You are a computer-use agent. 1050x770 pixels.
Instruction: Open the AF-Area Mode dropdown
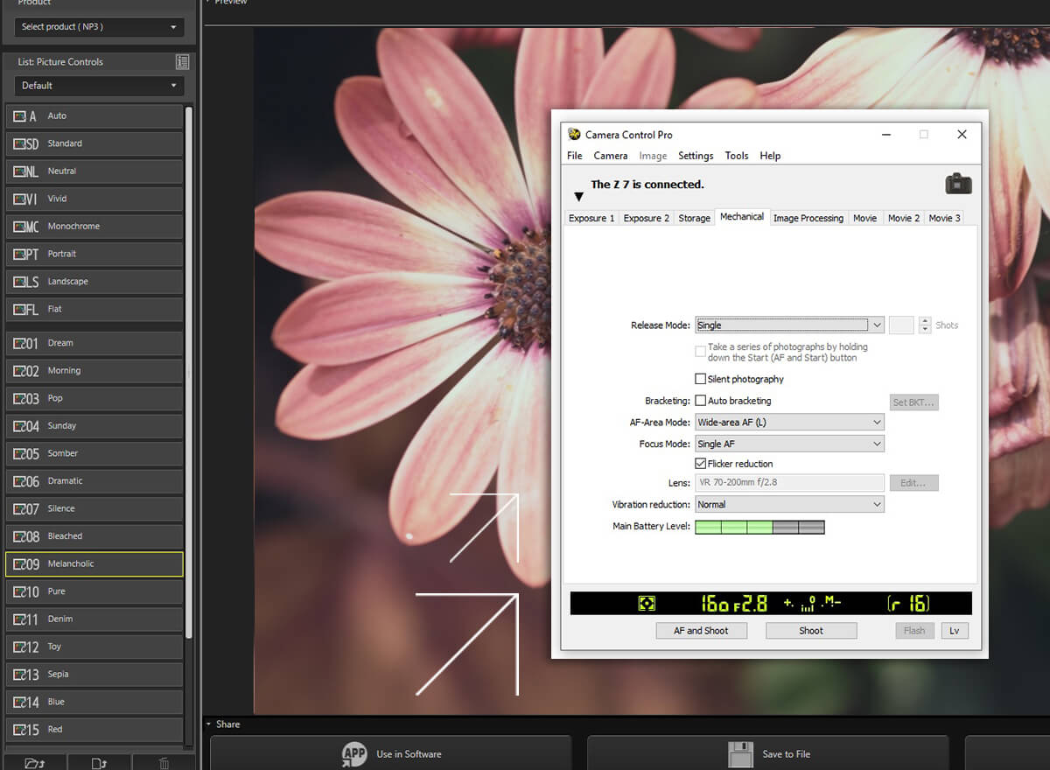click(789, 422)
